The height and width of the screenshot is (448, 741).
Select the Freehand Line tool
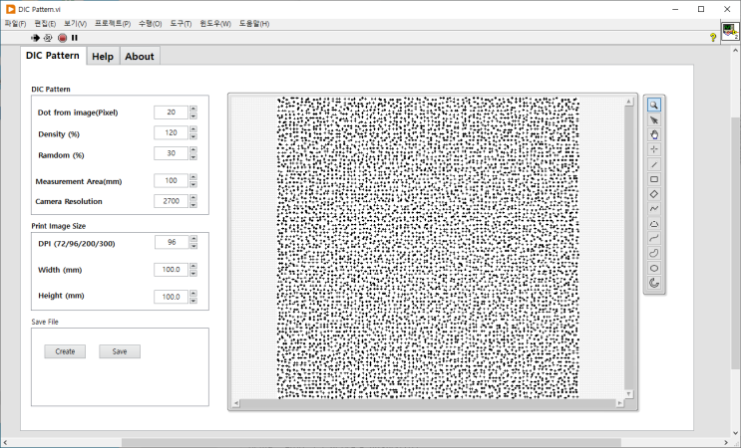coord(654,239)
